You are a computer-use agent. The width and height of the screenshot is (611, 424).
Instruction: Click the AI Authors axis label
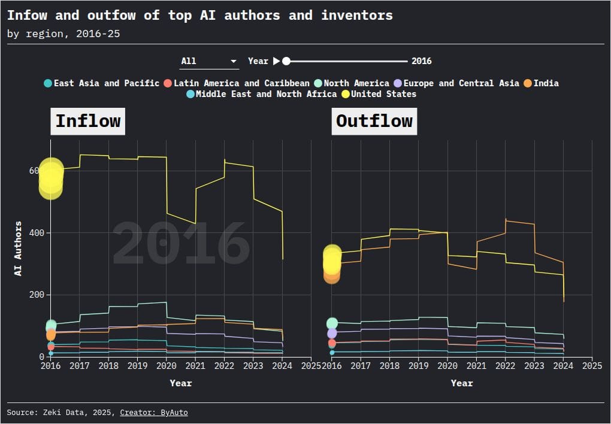pyautogui.click(x=18, y=249)
